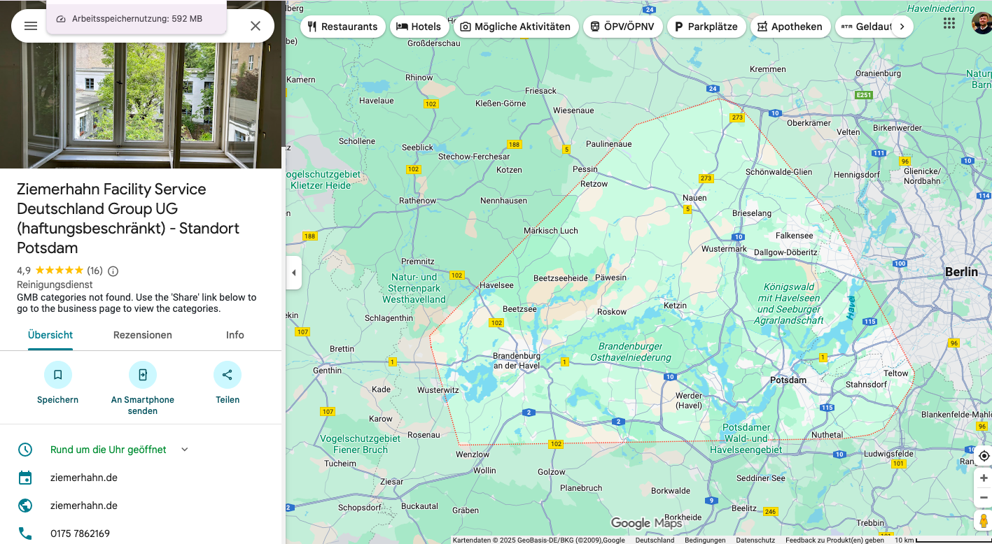
Task: Open the hamburger main menu
Action: pos(30,26)
